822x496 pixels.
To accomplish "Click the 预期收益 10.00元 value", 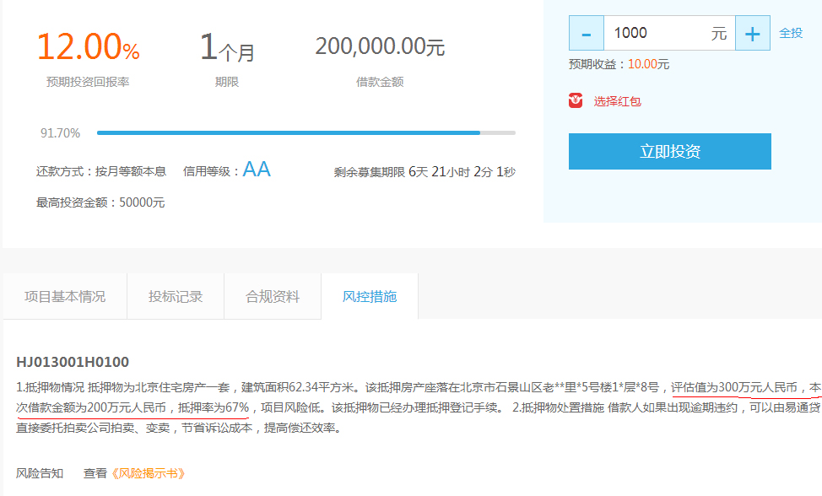I will [648, 64].
